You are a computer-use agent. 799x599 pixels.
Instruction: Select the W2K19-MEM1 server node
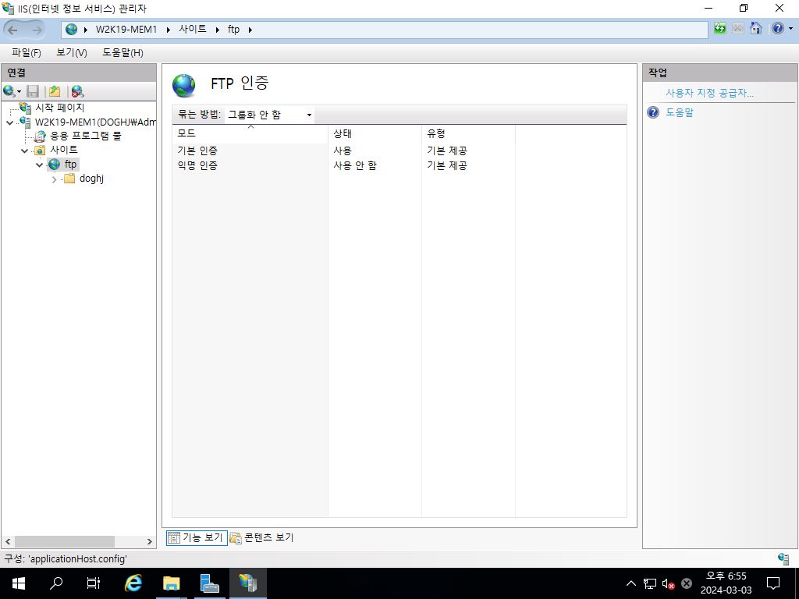(95, 122)
